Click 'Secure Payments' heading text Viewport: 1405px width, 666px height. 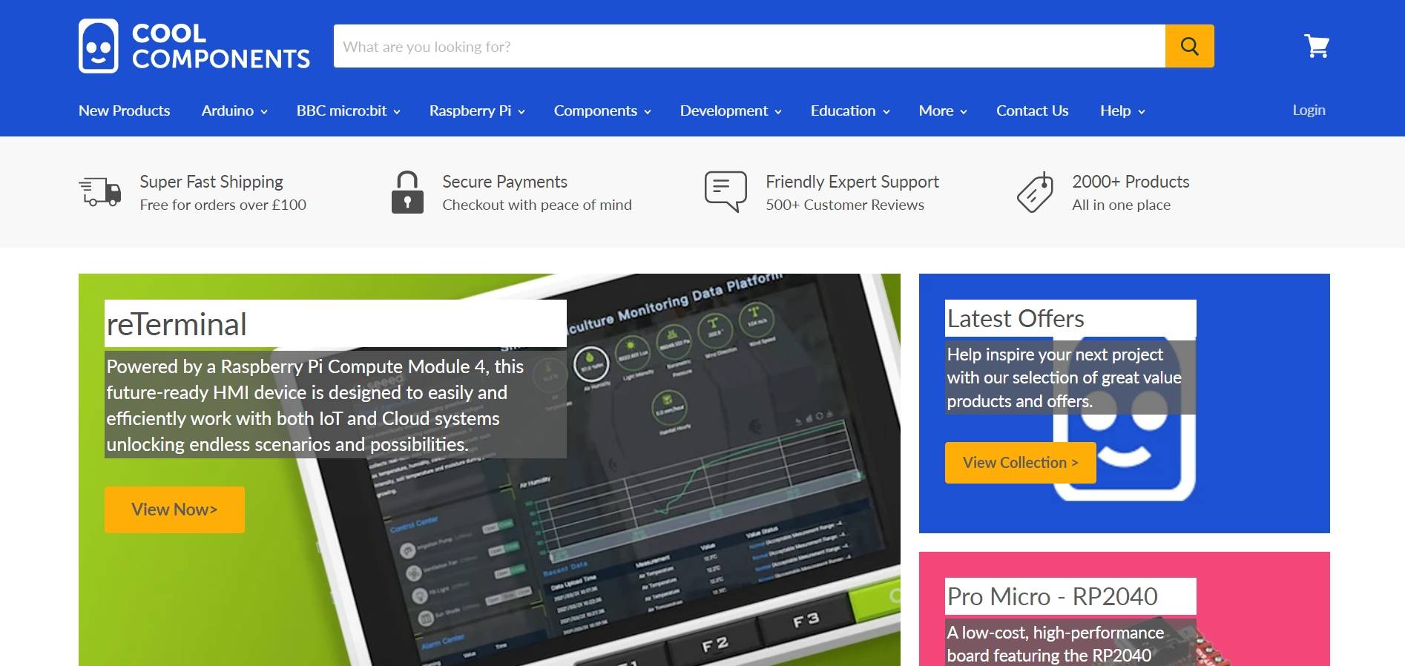504,182
